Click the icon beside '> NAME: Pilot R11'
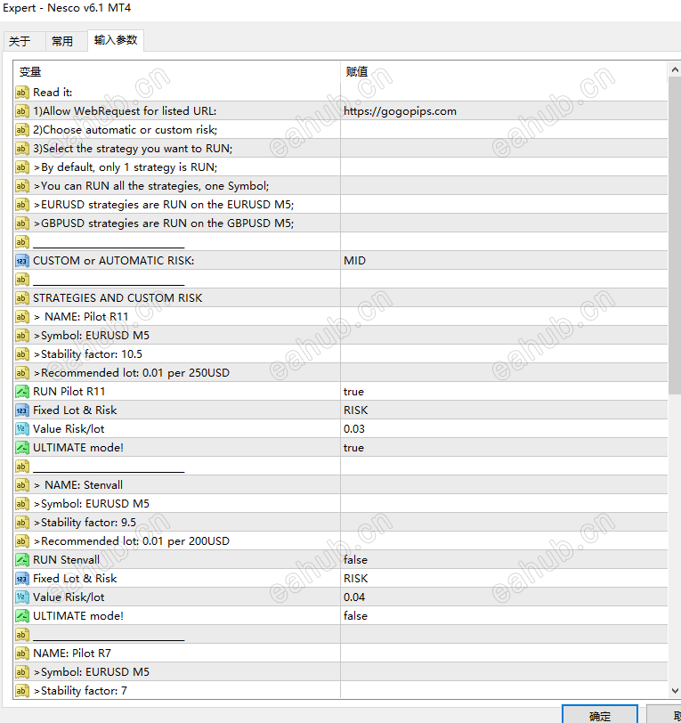Screen dimensions: 681x723 pos(21,317)
